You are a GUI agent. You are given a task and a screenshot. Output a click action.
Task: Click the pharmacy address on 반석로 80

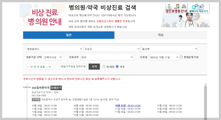point(80,100)
